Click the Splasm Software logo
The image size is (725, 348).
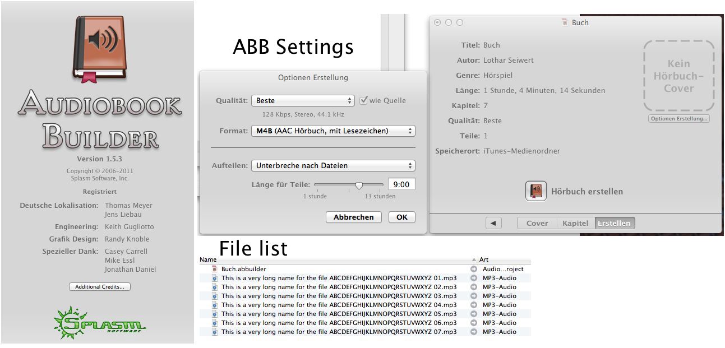[99, 322]
